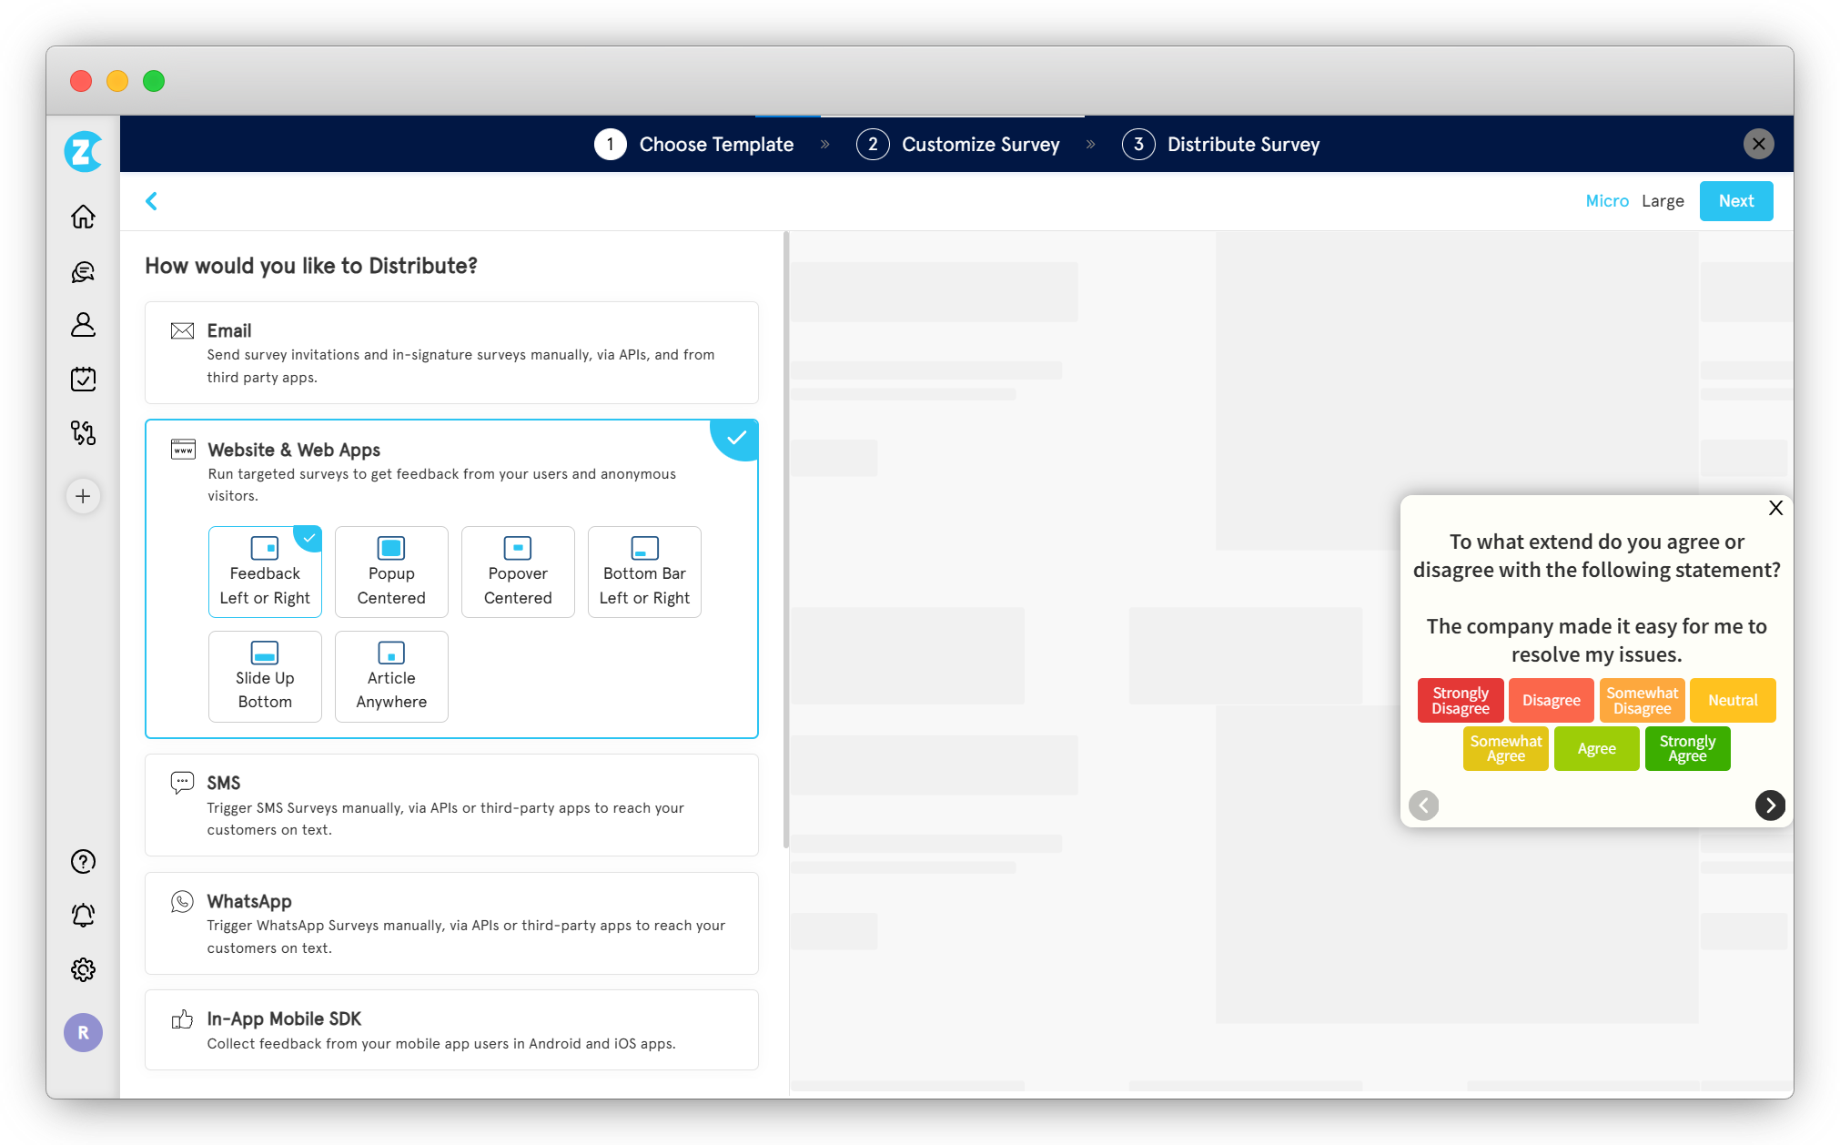Open the Surveys chat icon in sidebar

pos(83,271)
